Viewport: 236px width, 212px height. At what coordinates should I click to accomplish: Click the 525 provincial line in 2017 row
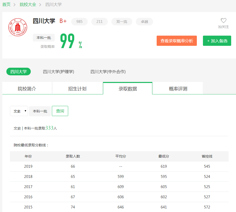click(x=207, y=187)
